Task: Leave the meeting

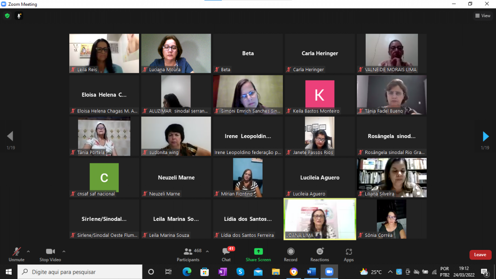Action: coord(480,255)
